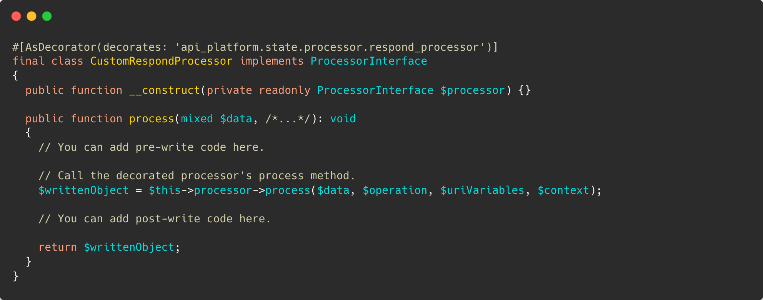Image resolution: width=763 pixels, height=300 pixels.
Task: Click ProcessorInterface after the implements keyword
Action: [x=368, y=61]
